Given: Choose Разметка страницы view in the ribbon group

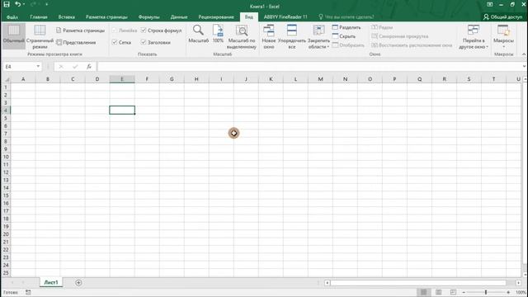Looking at the screenshot, I should point(81,31).
